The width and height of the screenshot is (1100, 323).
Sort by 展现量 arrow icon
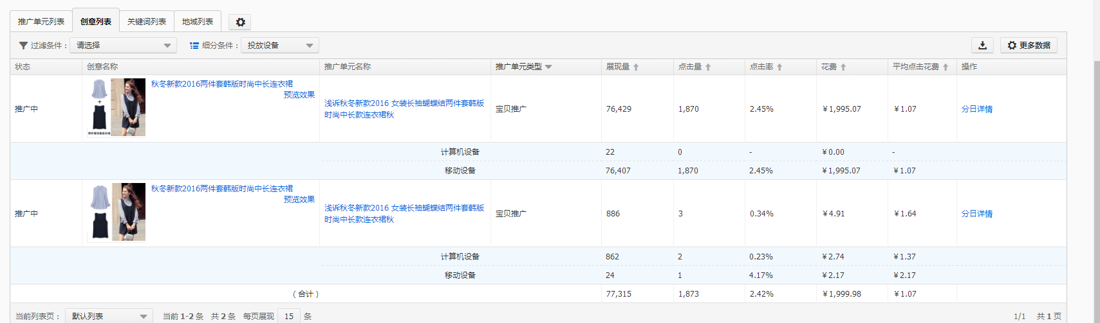point(636,67)
